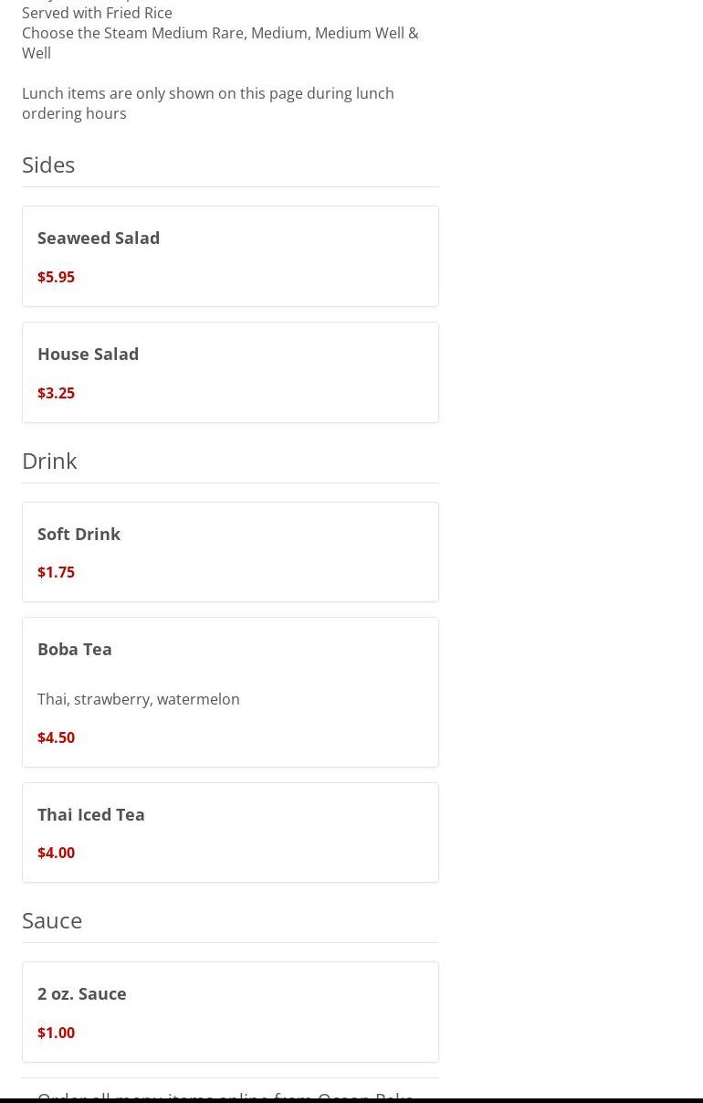This screenshot has height=1103, width=703.
Task: Click the Thai, strawberry, watermelon flavor description
Action: pos(139,699)
